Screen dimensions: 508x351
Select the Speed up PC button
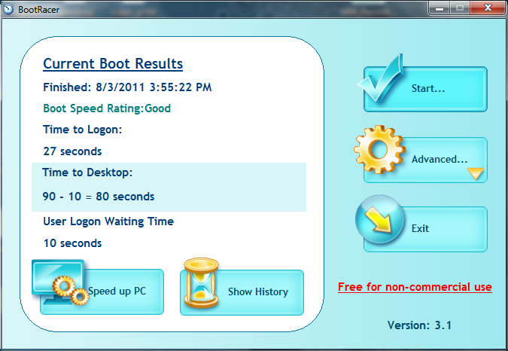117,291
